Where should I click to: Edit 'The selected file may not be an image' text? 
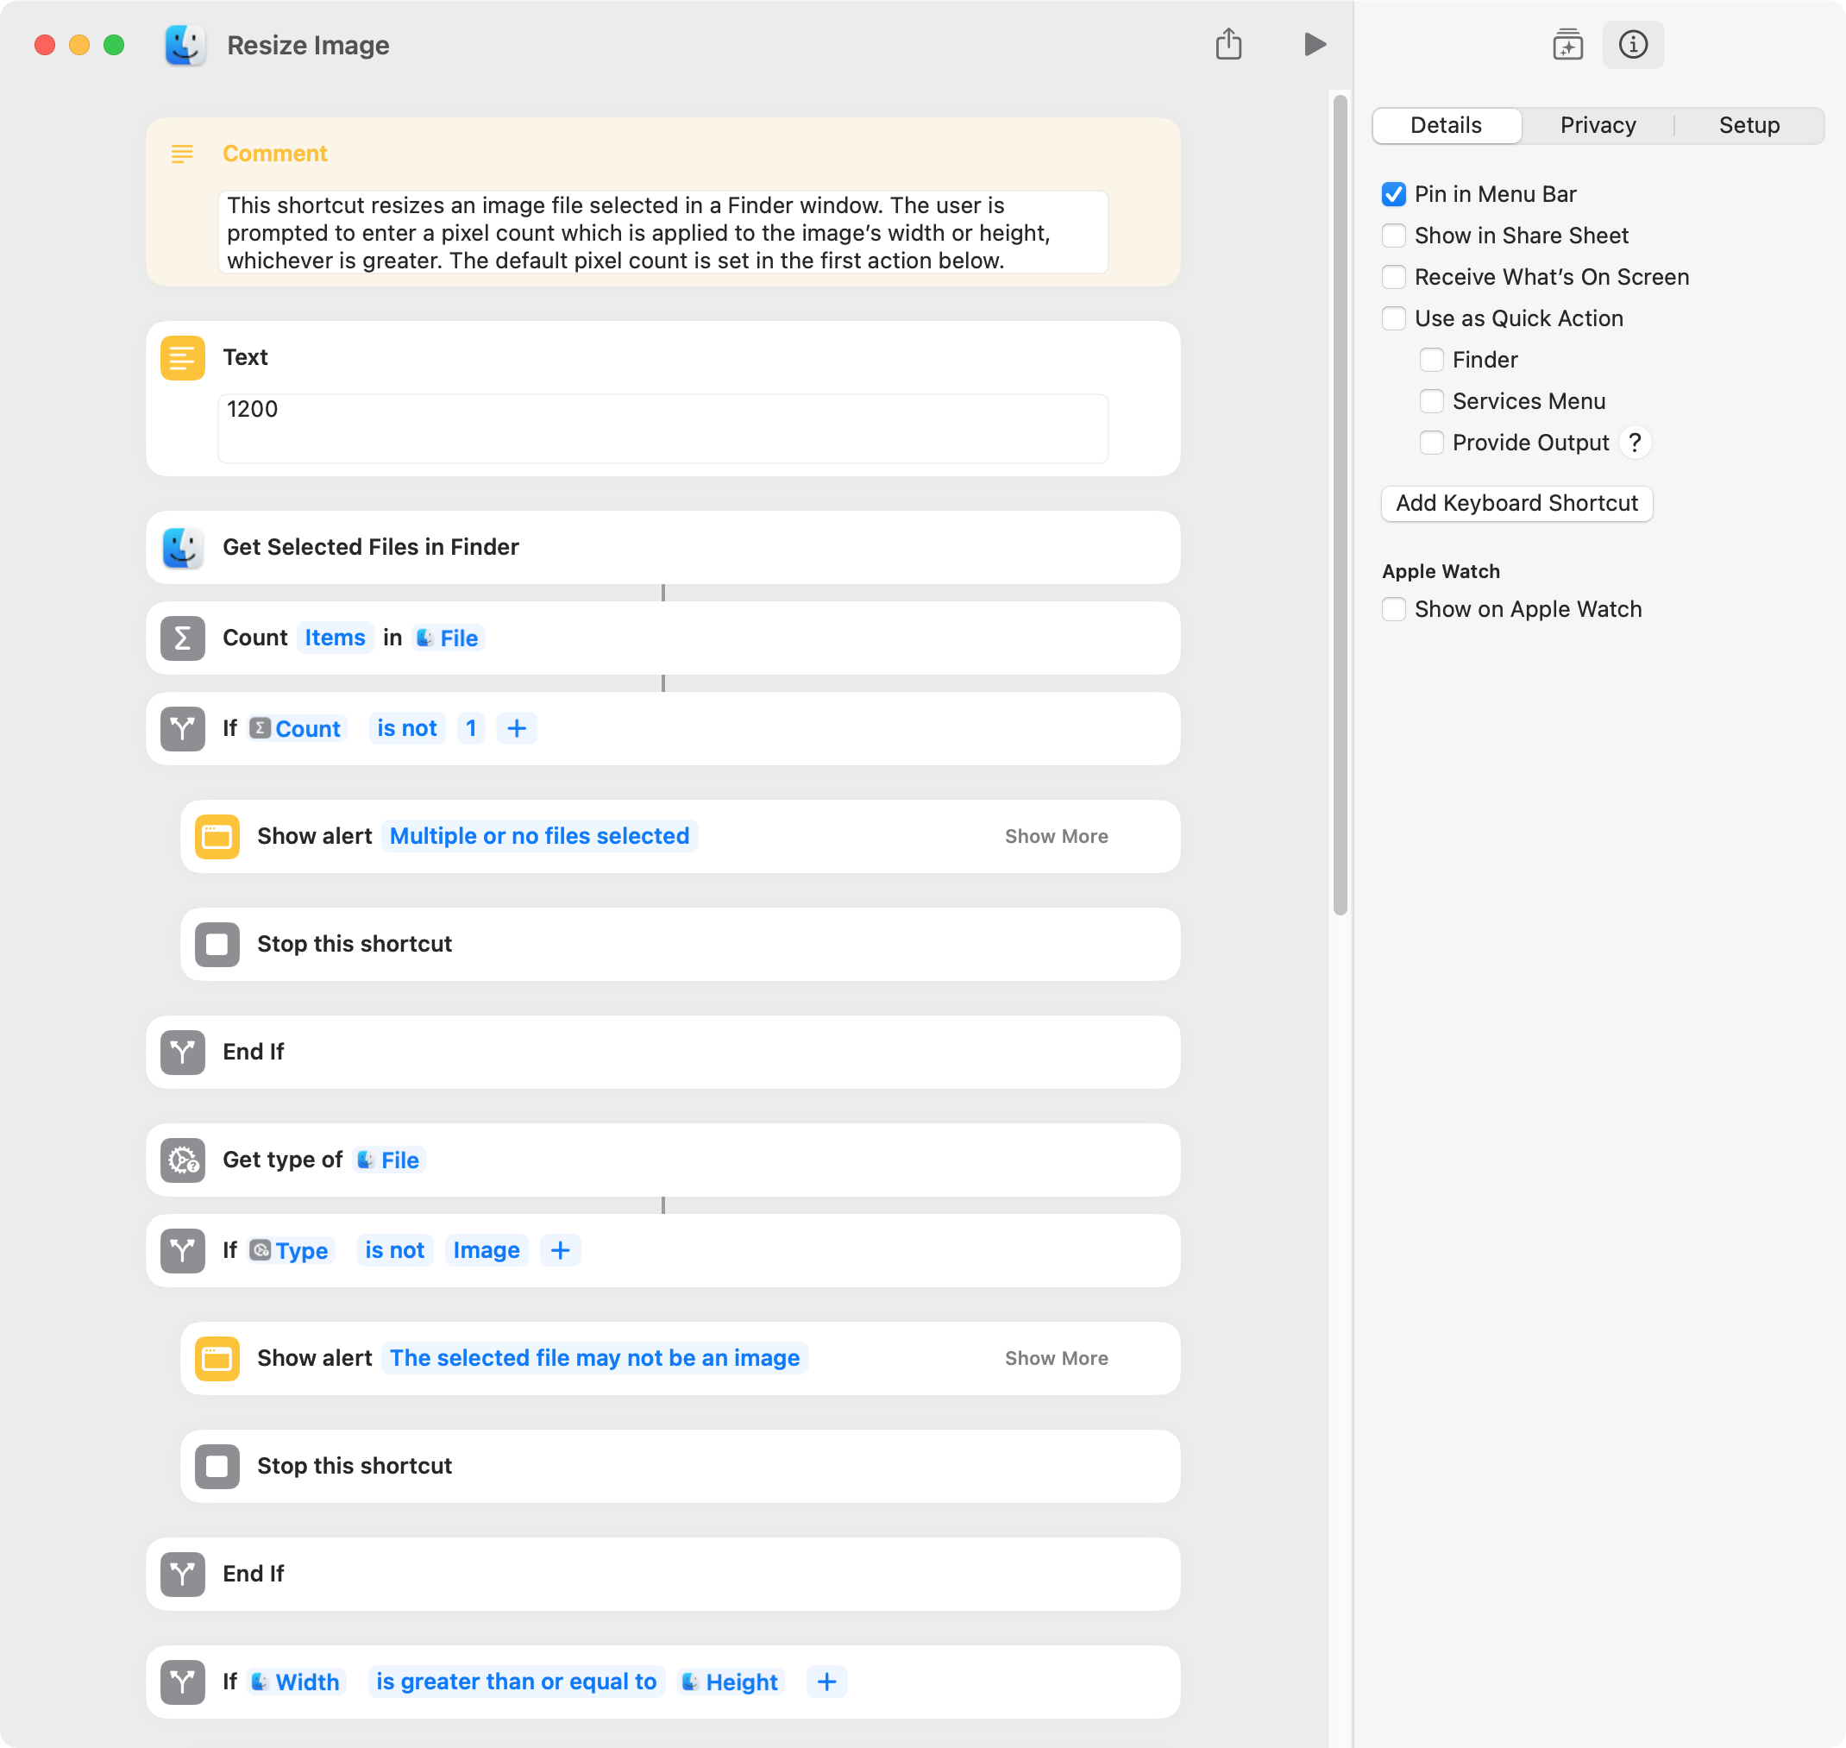click(x=594, y=1359)
